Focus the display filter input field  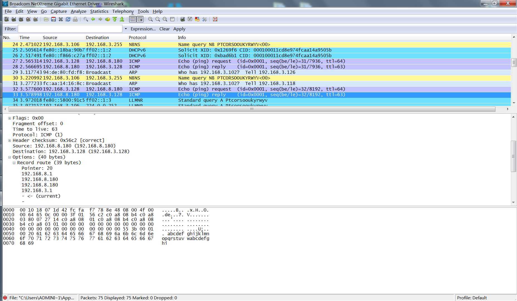[70, 29]
